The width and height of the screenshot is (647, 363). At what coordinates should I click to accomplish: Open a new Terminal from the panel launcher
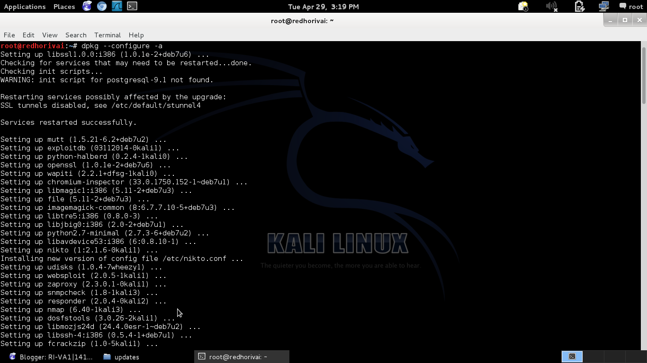click(x=132, y=7)
